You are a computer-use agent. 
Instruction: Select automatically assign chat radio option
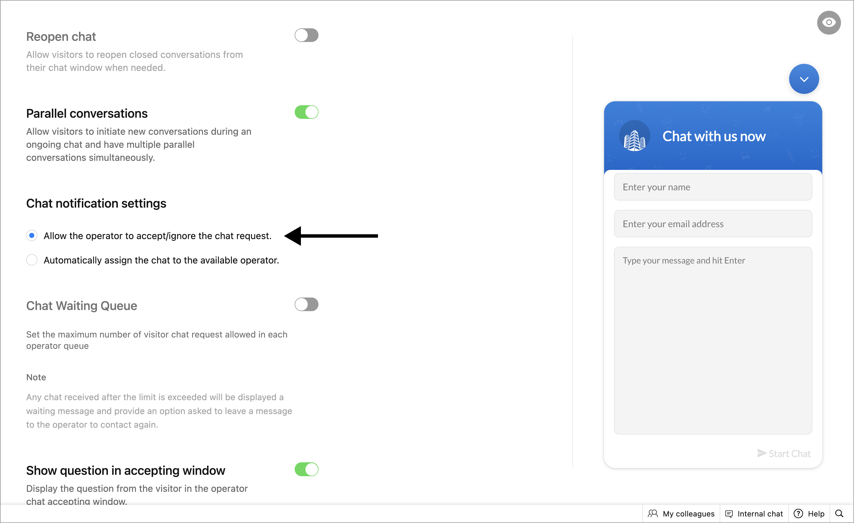click(x=32, y=260)
